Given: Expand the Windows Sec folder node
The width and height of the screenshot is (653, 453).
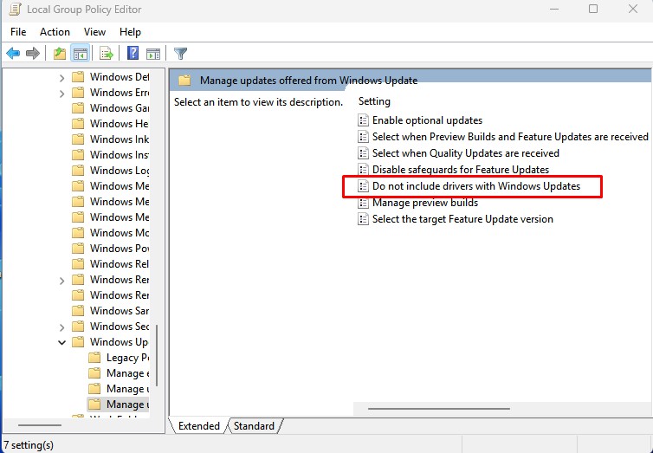Looking at the screenshot, I should coord(61,327).
